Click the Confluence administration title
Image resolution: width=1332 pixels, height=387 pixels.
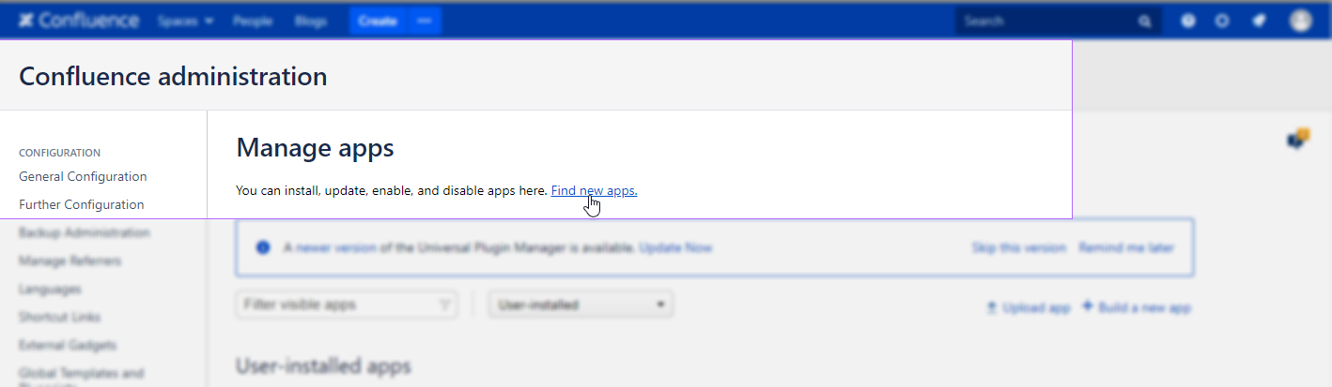click(173, 76)
